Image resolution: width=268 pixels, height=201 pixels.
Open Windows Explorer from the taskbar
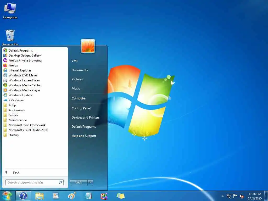40,196
